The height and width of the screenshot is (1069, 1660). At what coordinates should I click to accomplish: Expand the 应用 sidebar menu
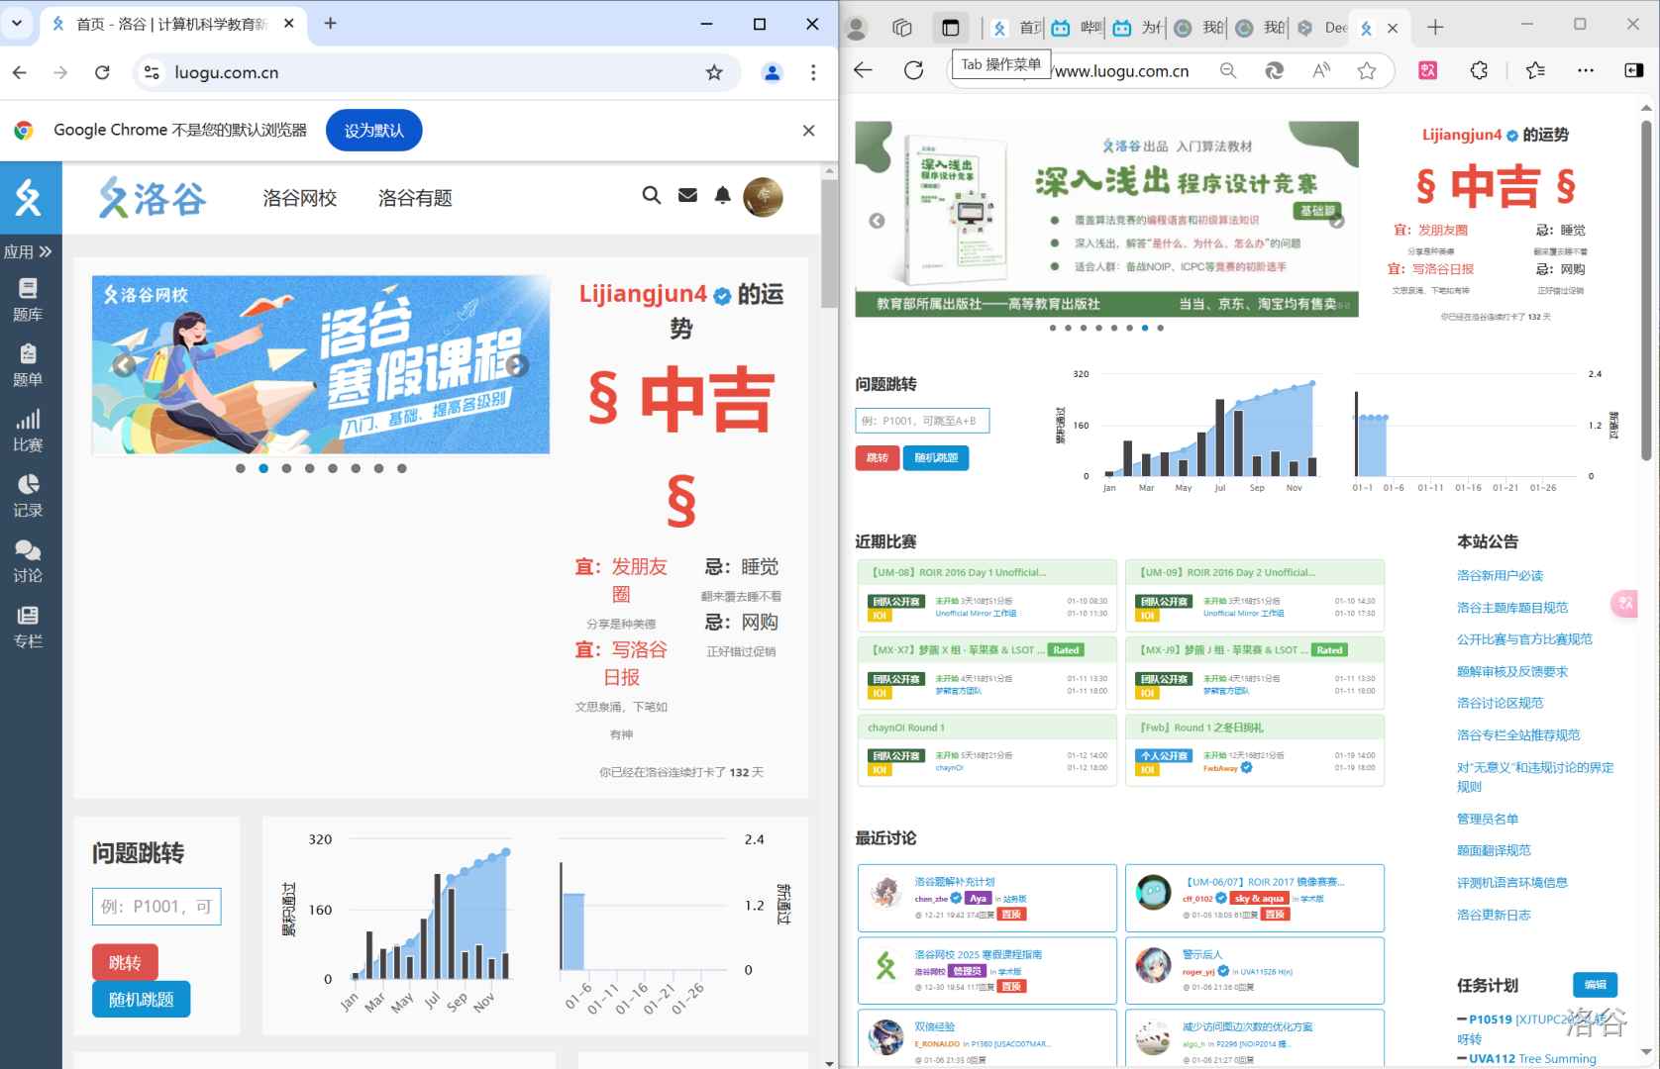click(28, 251)
